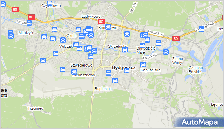Click car marker directly above Wilczak label
Image resolution: width=224 pixels, height=129 pixels.
pyautogui.click(x=63, y=40)
